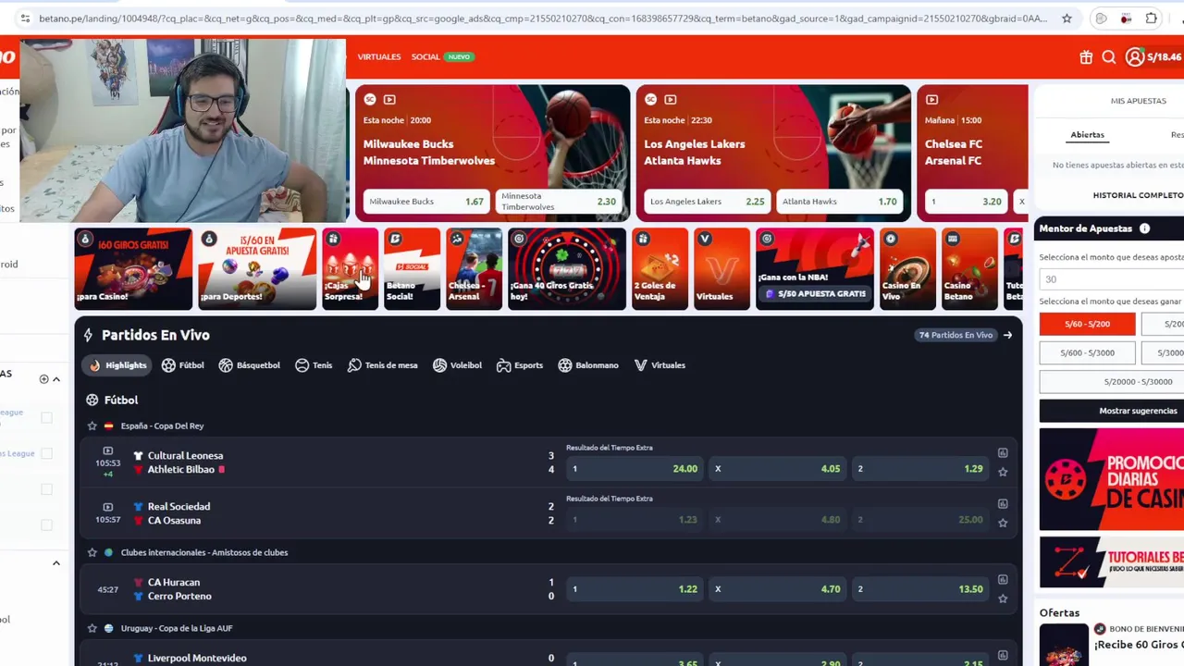Click HISTORIAL COMPLETO link
Screen dimensions: 1184x666
point(1138,195)
